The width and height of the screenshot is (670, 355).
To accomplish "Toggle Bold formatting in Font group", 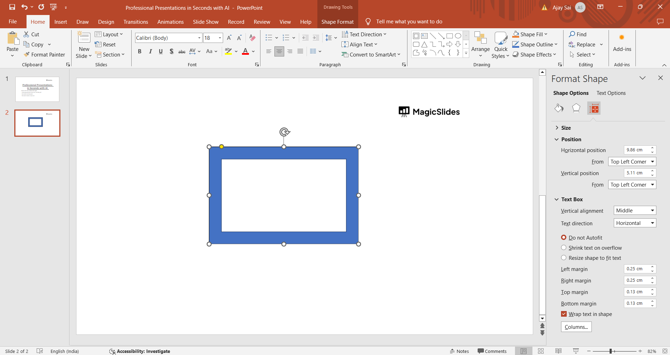I will (x=140, y=52).
